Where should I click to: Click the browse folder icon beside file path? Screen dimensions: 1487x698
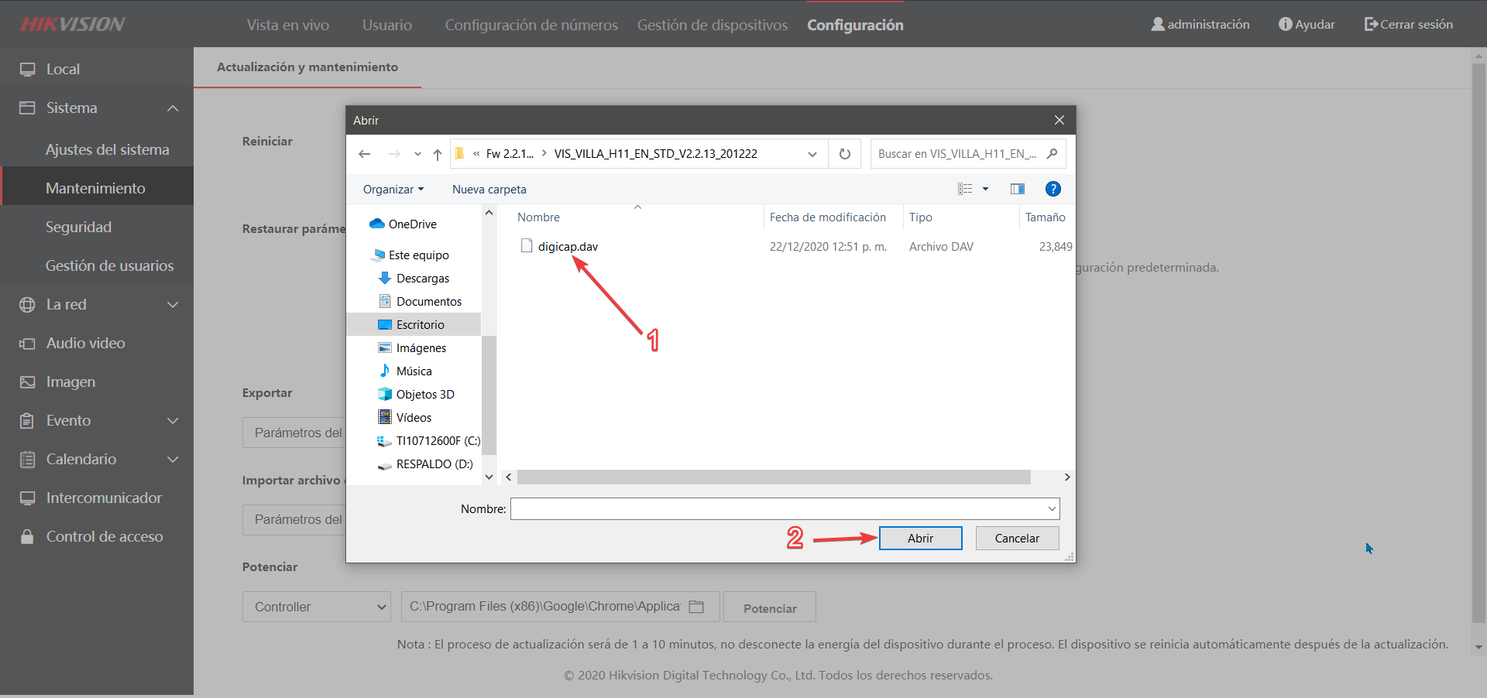(x=696, y=607)
